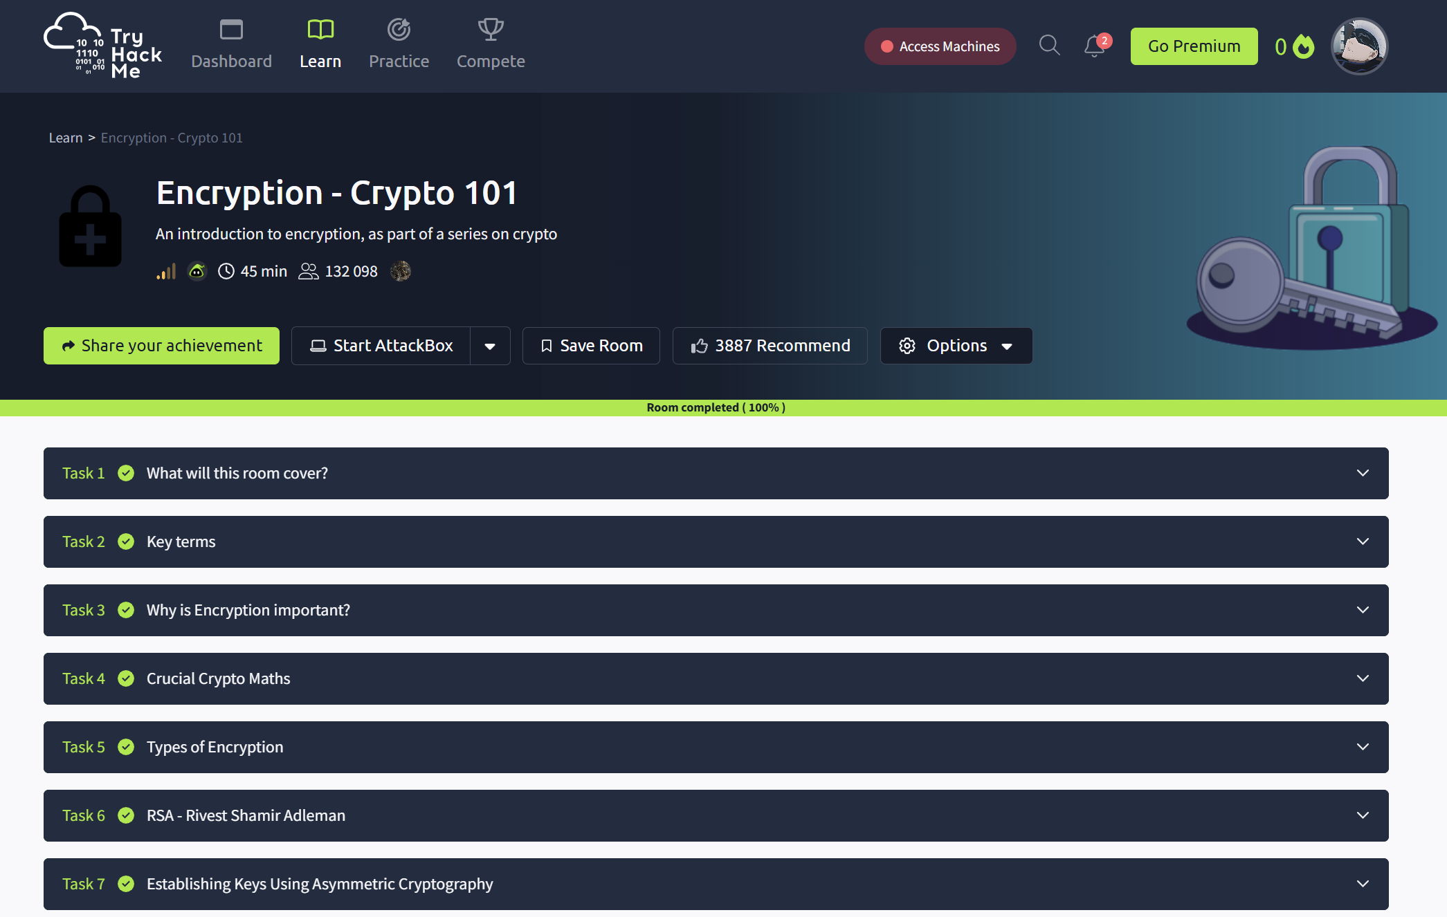Click the Task 3 completion checkmark
The height and width of the screenshot is (917, 1447).
pyautogui.click(x=126, y=610)
